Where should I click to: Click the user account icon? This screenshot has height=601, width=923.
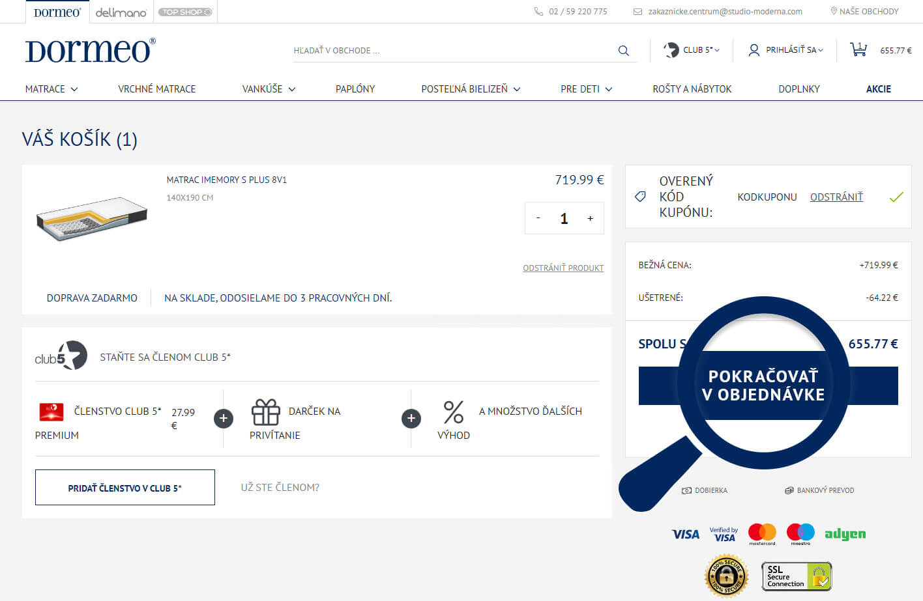pyautogui.click(x=754, y=50)
